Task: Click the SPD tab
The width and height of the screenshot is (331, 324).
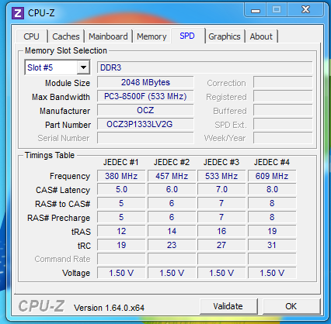Action: click(x=187, y=36)
